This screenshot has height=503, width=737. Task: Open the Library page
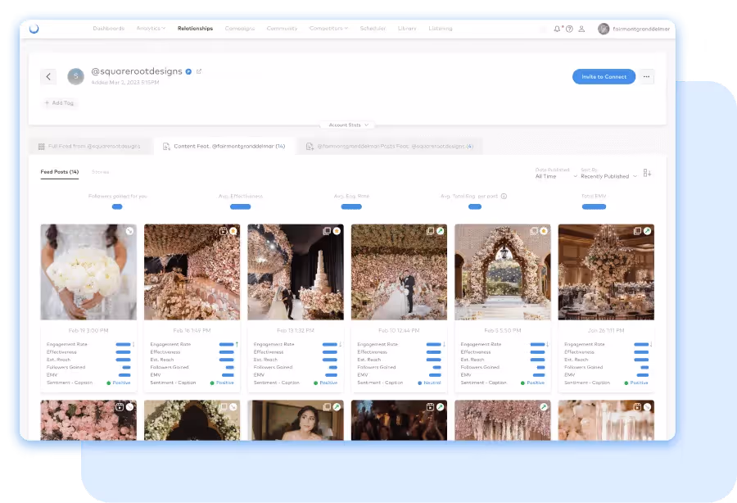tap(407, 28)
